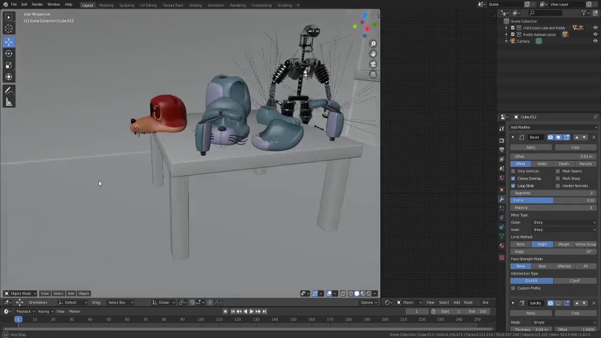Set limit method to Vertex Group

point(586,245)
